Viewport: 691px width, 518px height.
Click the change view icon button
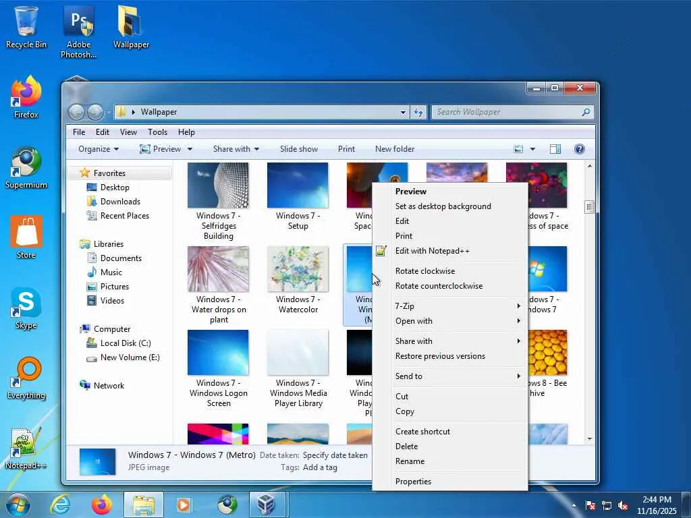click(x=518, y=149)
